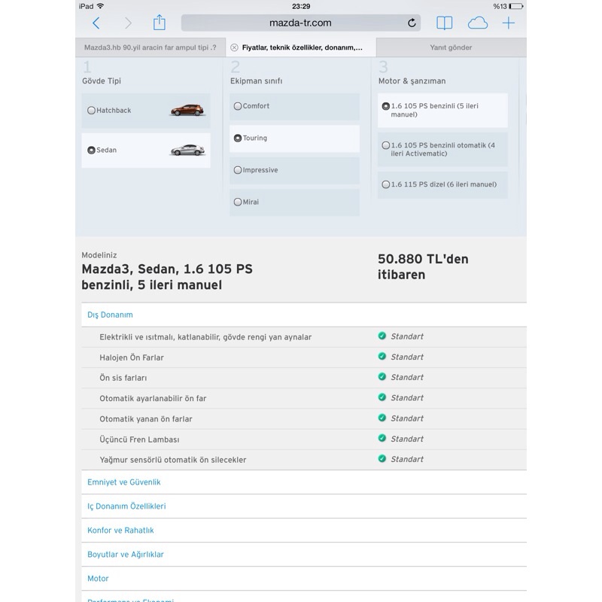
Task: Tap the iPad carrier label in status bar
Action: pyautogui.click(x=86, y=6)
